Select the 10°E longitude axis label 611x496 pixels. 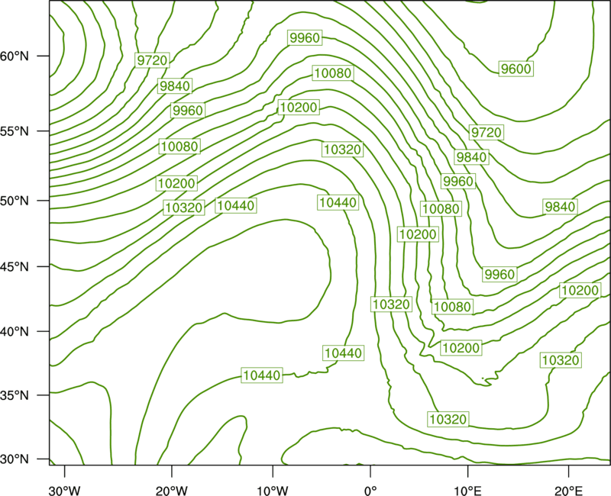click(x=467, y=491)
